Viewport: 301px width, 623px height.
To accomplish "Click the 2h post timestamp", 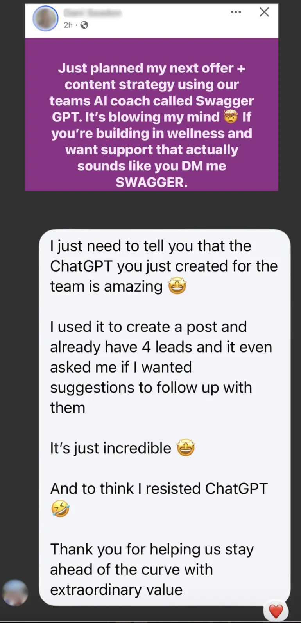I will (68, 25).
